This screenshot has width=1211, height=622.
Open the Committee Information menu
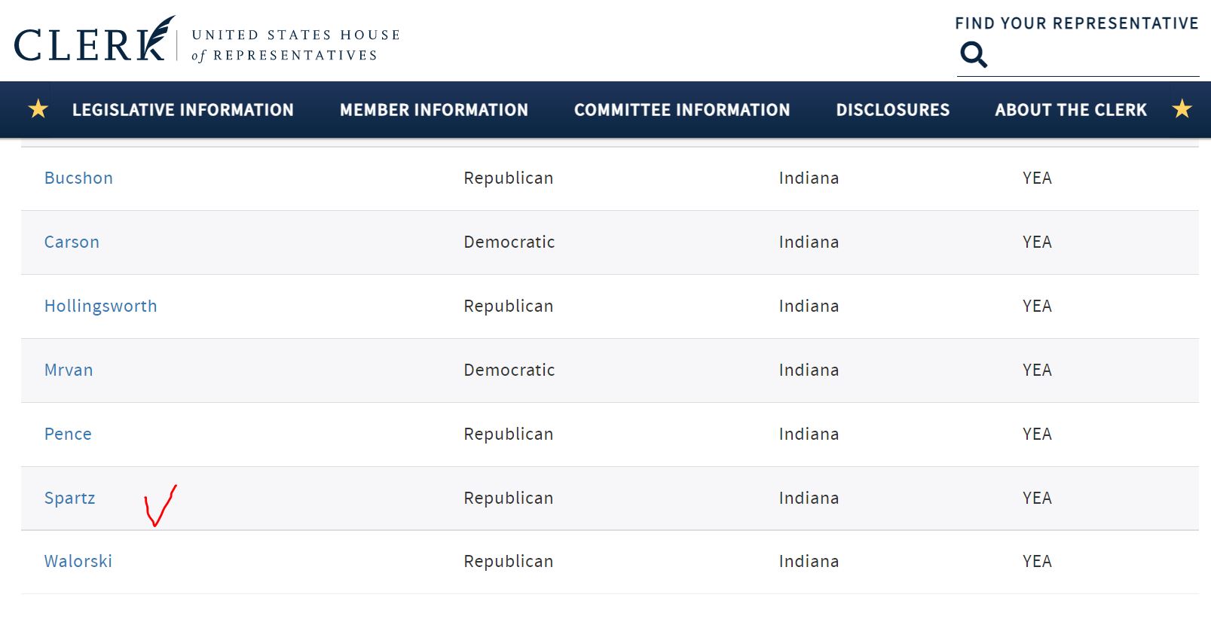(682, 110)
